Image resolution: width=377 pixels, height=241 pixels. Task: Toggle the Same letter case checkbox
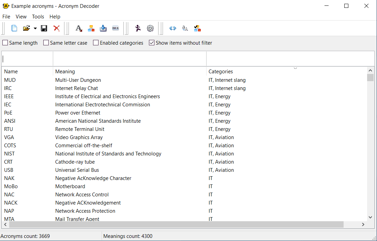[x=46, y=43]
